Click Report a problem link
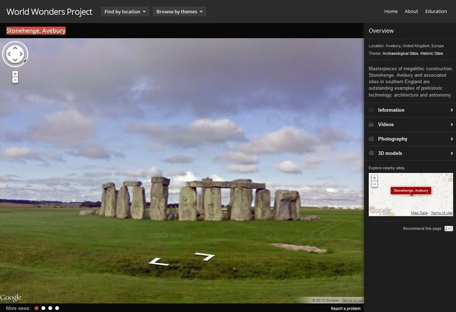This screenshot has width=456, height=312. tap(345, 309)
